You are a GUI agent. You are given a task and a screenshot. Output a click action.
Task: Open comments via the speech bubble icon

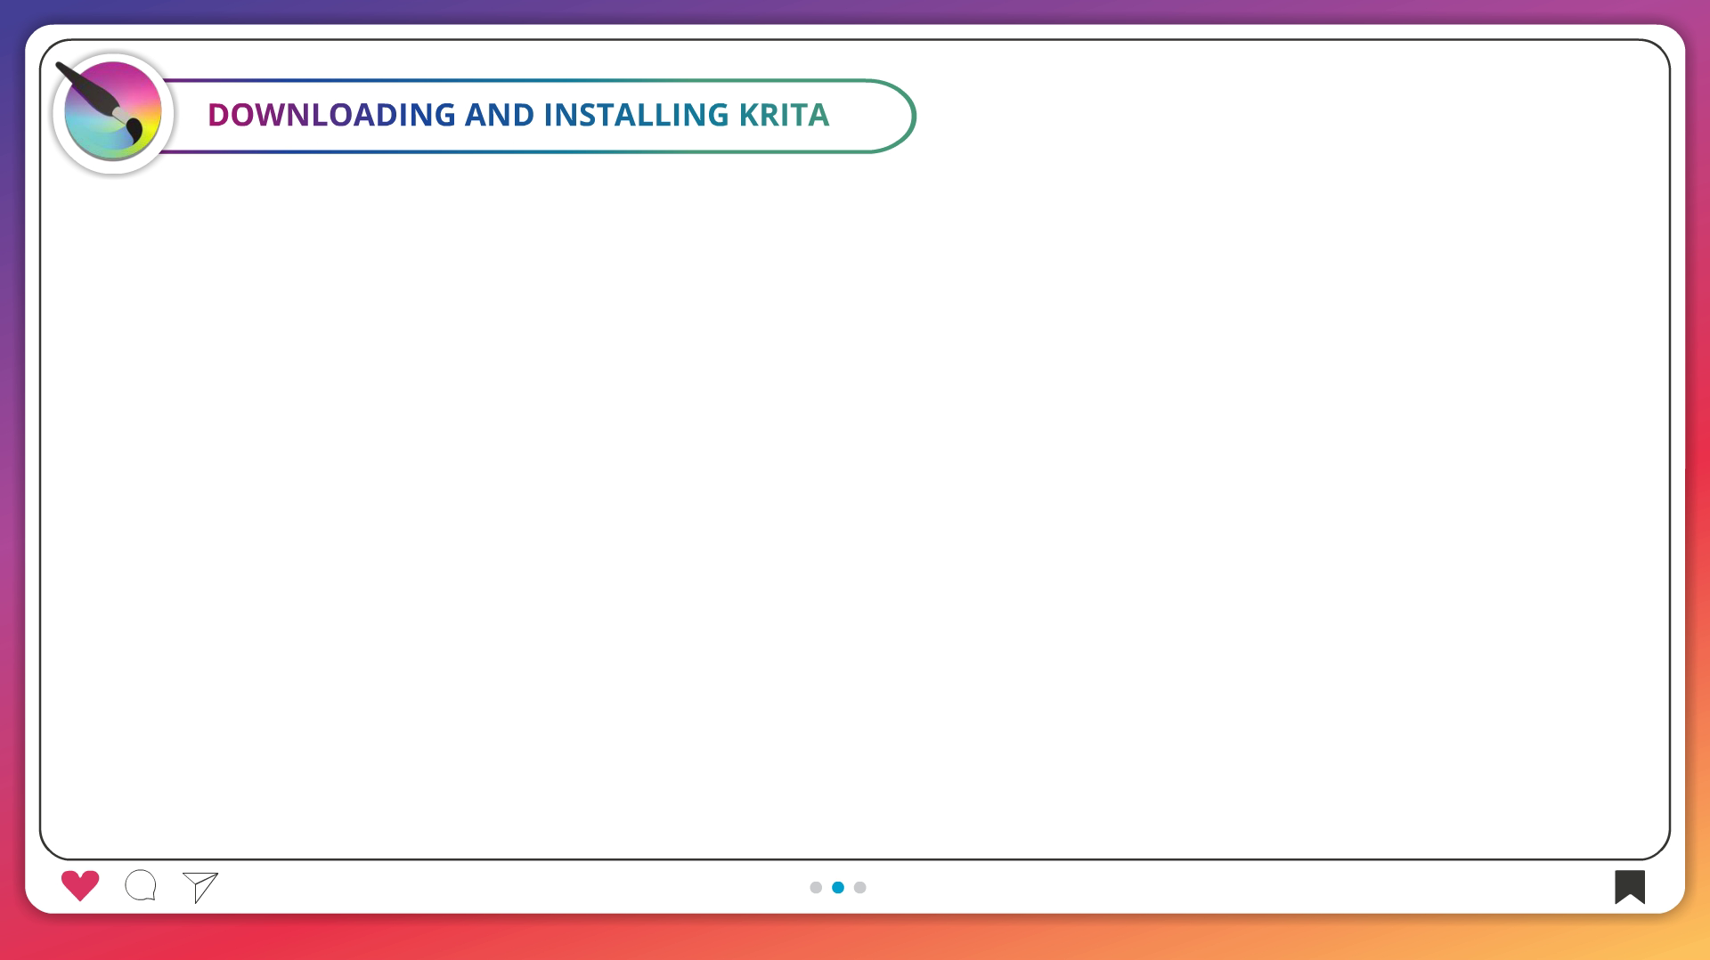pos(141,885)
